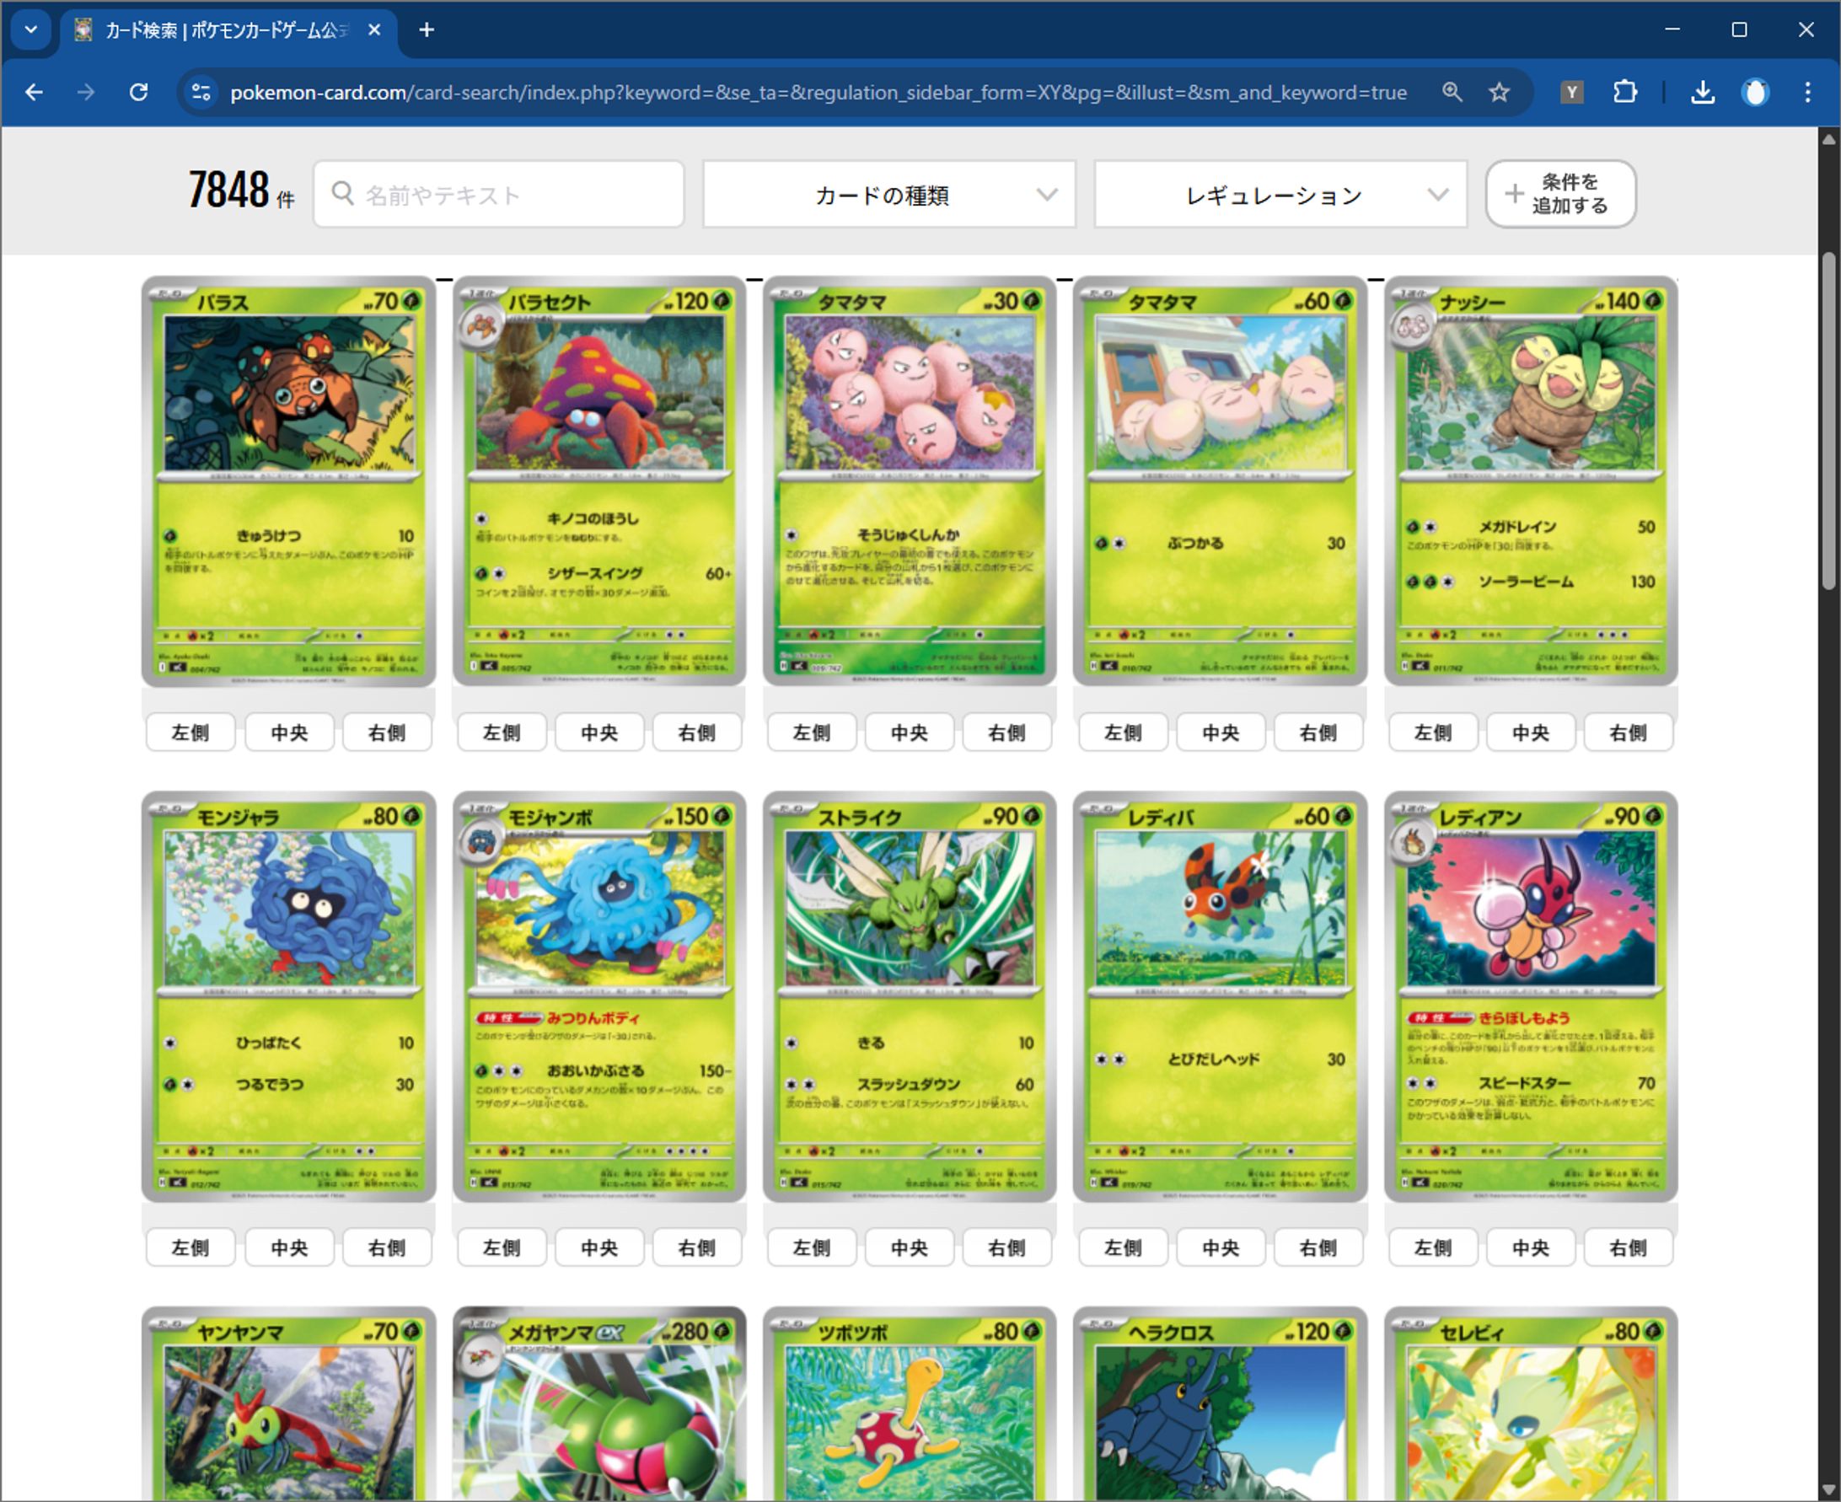1841x1502 pixels.
Task: Click 左側 under the ストライク card
Action: click(x=811, y=1247)
